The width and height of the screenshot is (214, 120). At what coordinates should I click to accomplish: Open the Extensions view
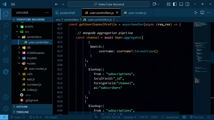pos(6,60)
